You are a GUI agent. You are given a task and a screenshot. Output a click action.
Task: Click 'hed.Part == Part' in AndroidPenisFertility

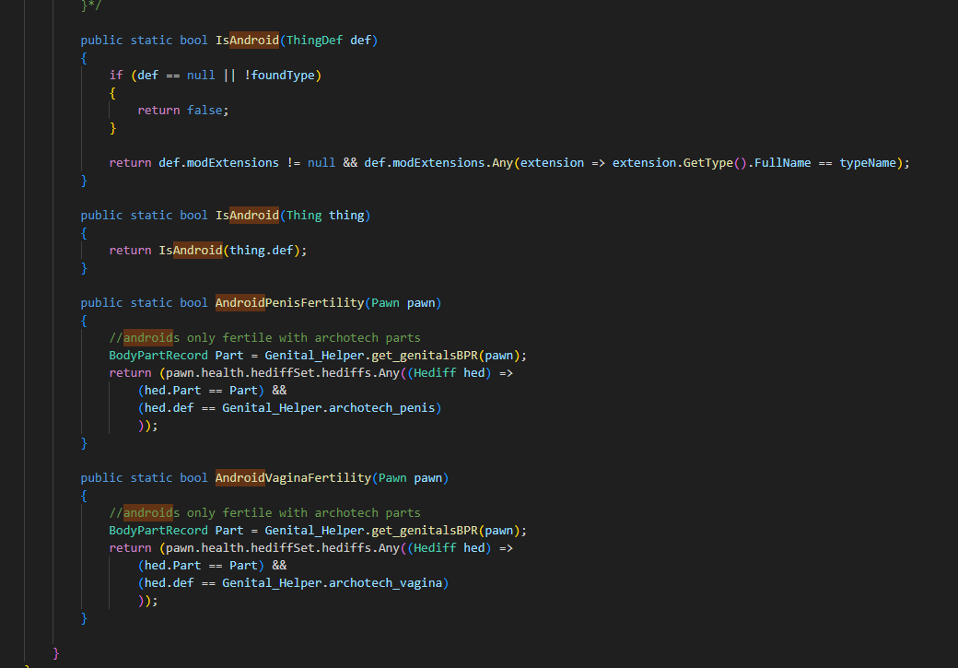pyautogui.click(x=201, y=390)
